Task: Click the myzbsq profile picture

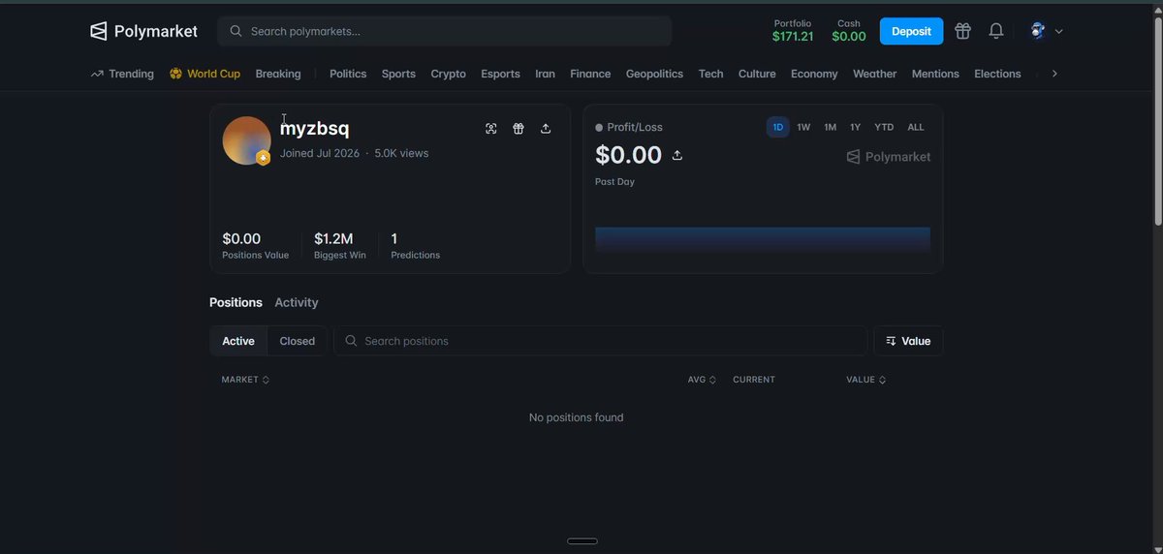Action: tap(246, 140)
